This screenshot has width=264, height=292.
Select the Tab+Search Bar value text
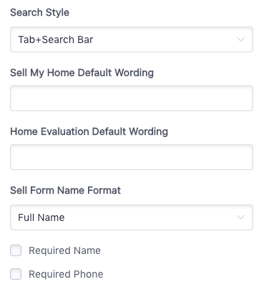[56, 39]
